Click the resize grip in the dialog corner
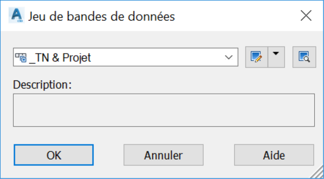 pyautogui.click(x=317, y=172)
